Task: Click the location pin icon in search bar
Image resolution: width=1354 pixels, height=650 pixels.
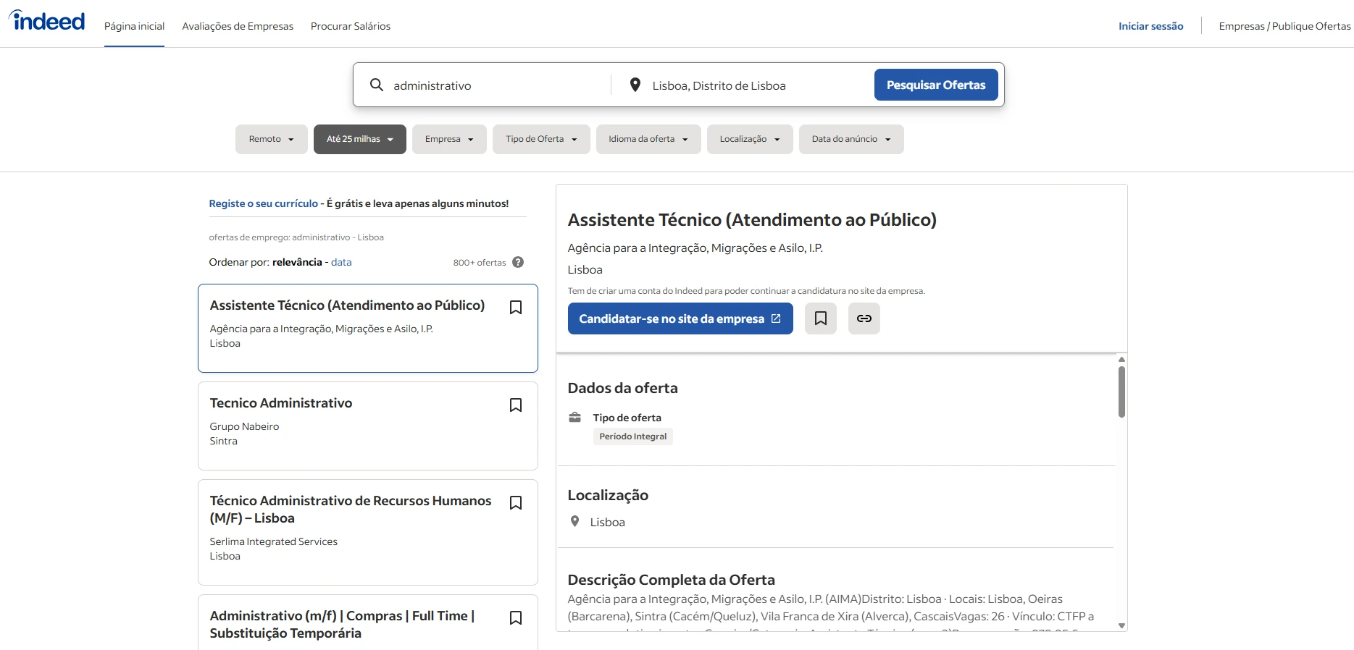Action: coord(635,85)
